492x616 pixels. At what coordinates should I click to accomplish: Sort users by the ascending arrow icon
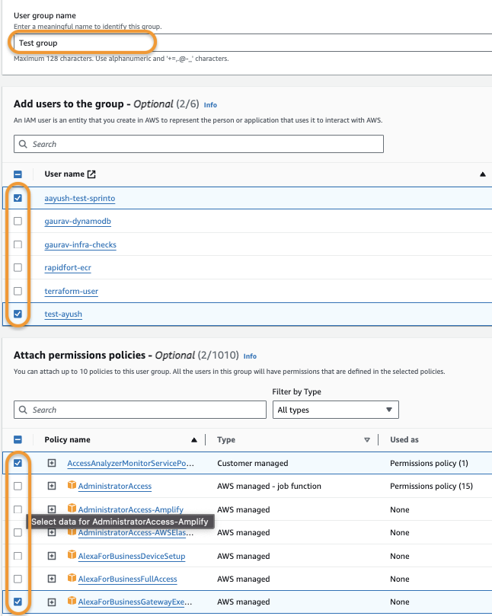click(x=483, y=174)
